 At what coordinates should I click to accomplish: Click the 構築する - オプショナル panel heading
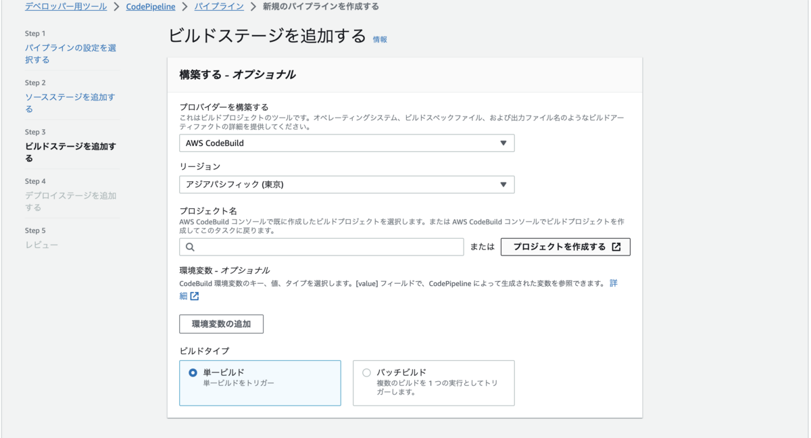[x=237, y=75]
